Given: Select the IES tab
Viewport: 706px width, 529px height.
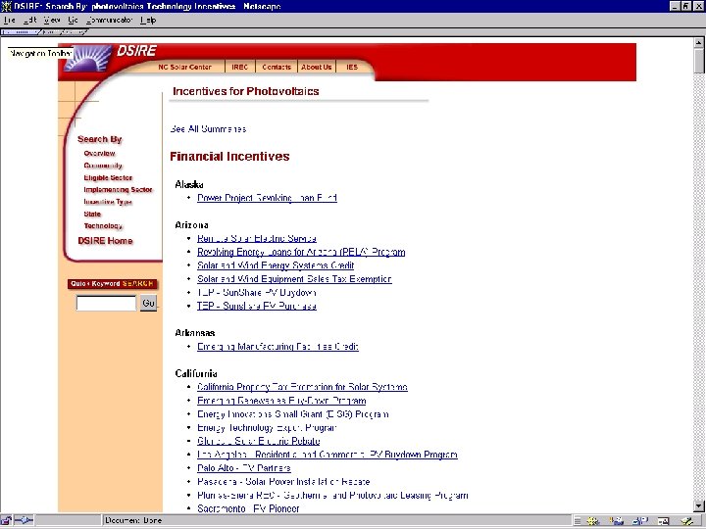Looking at the screenshot, I should (x=352, y=67).
